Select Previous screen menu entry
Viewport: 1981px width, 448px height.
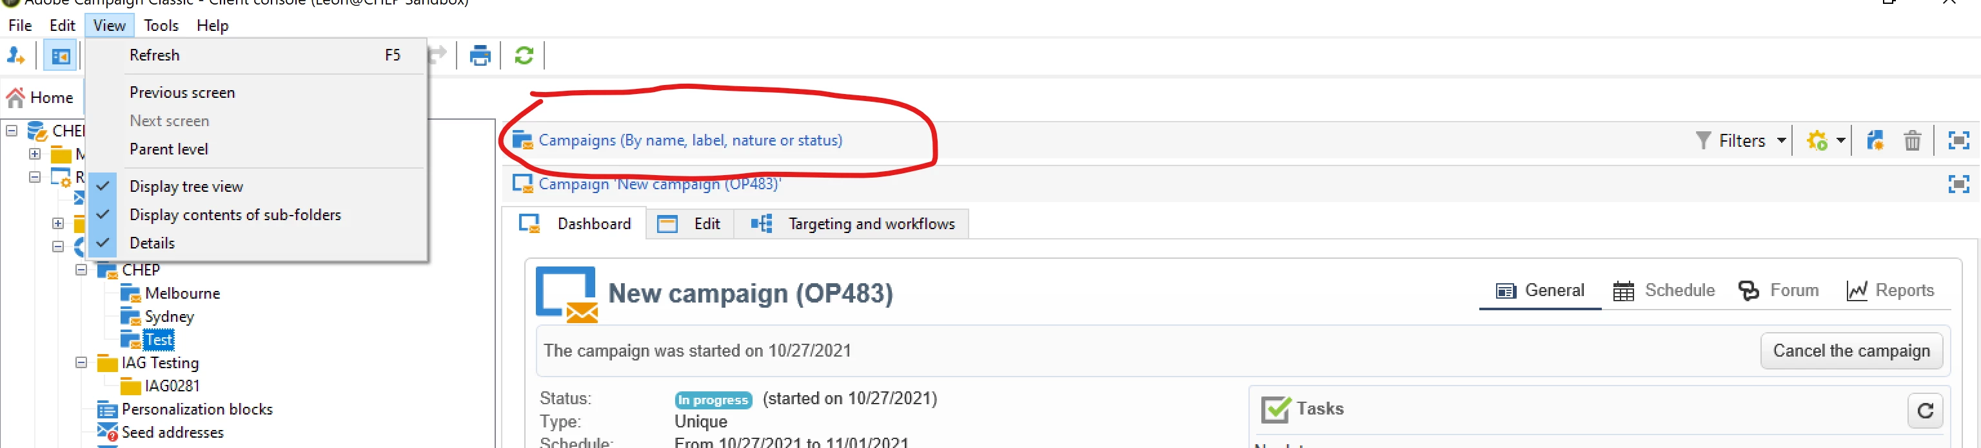[x=255, y=92]
